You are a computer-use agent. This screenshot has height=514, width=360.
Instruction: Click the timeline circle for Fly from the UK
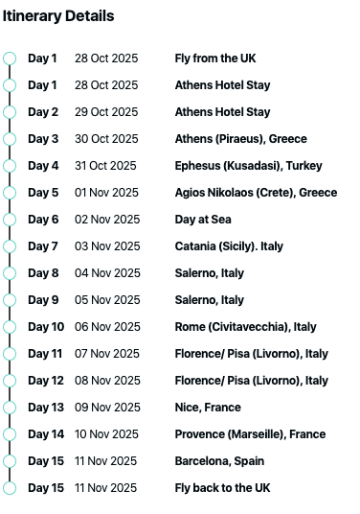[x=10, y=58]
